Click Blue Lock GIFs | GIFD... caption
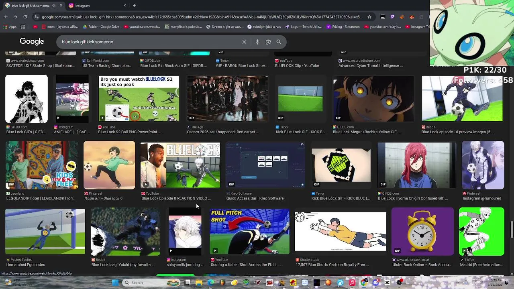The height and width of the screenshot is (289, 514). [26, 132]
